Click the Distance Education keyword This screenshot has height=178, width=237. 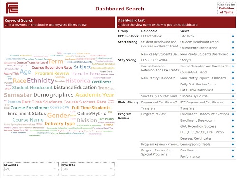(75, 87)
